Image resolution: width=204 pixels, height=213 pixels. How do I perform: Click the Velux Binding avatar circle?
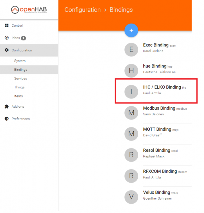pyautogui.click(x=131, y=197)
